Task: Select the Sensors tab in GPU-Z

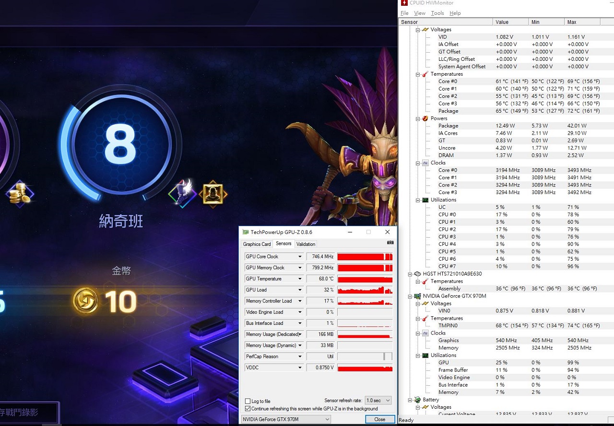Action: point(283,243)
